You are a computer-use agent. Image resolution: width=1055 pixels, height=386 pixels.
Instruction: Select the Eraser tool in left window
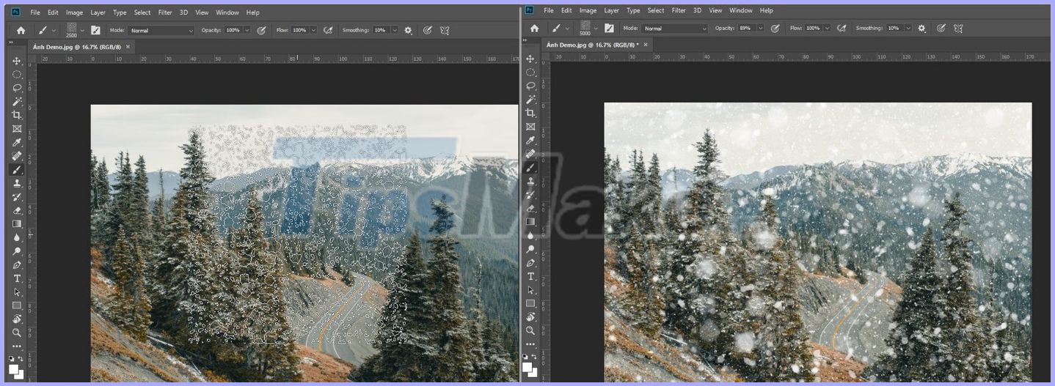click(x=17, y=210)
